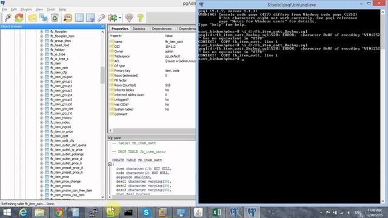Open the SQL query tool magnifier icon
388x218 pixels.
point(67,18)
